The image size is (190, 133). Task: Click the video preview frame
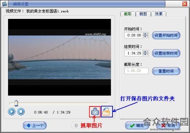click(x=60, y=57)
